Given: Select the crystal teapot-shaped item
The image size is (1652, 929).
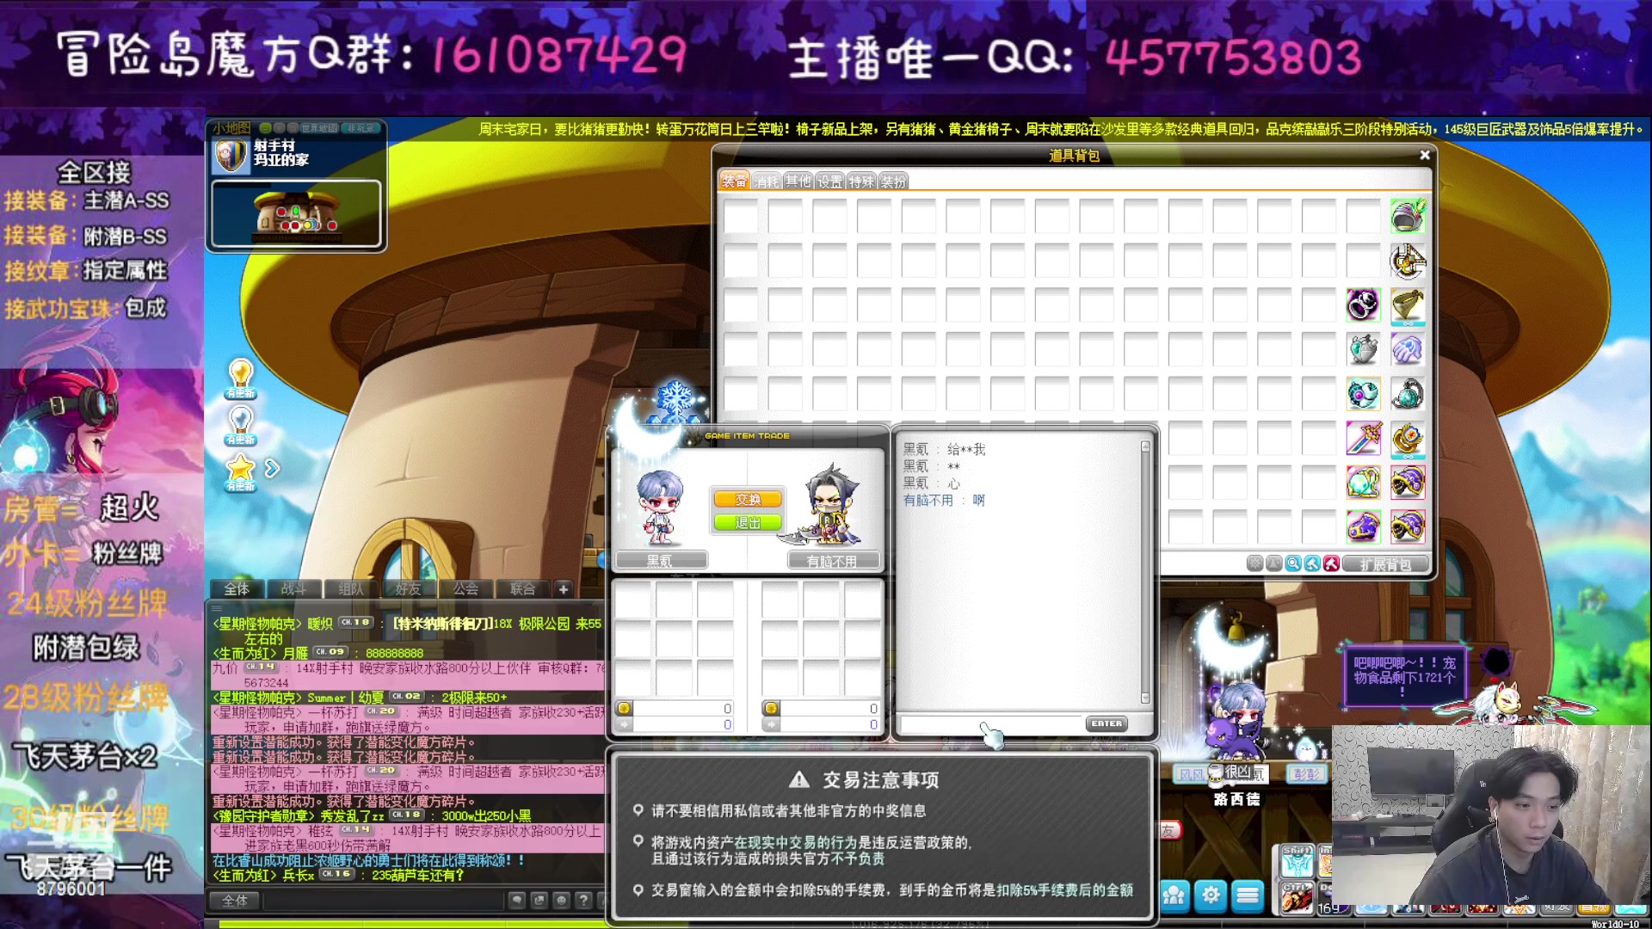Looking at the screenshot, I should 1363,483.
